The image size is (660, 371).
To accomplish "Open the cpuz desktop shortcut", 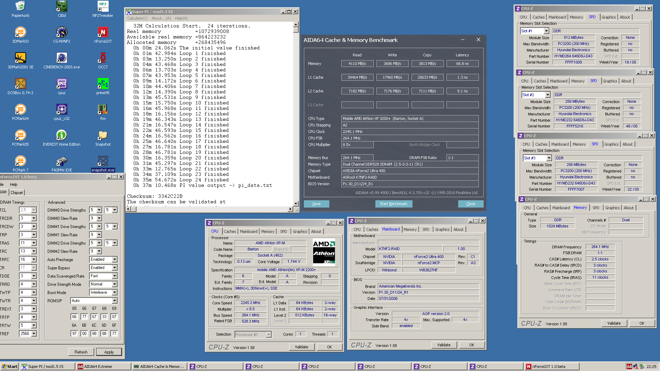I will click(62, 86).
